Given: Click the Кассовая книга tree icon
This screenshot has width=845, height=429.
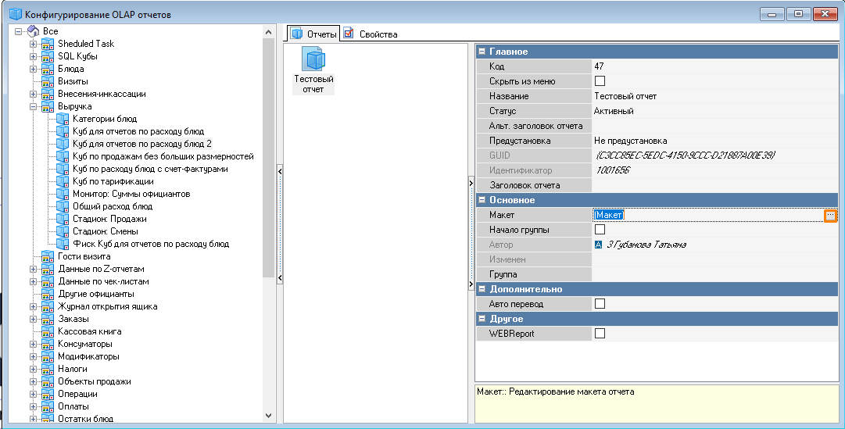Looking at the screenshot, I should click(48, 331).
